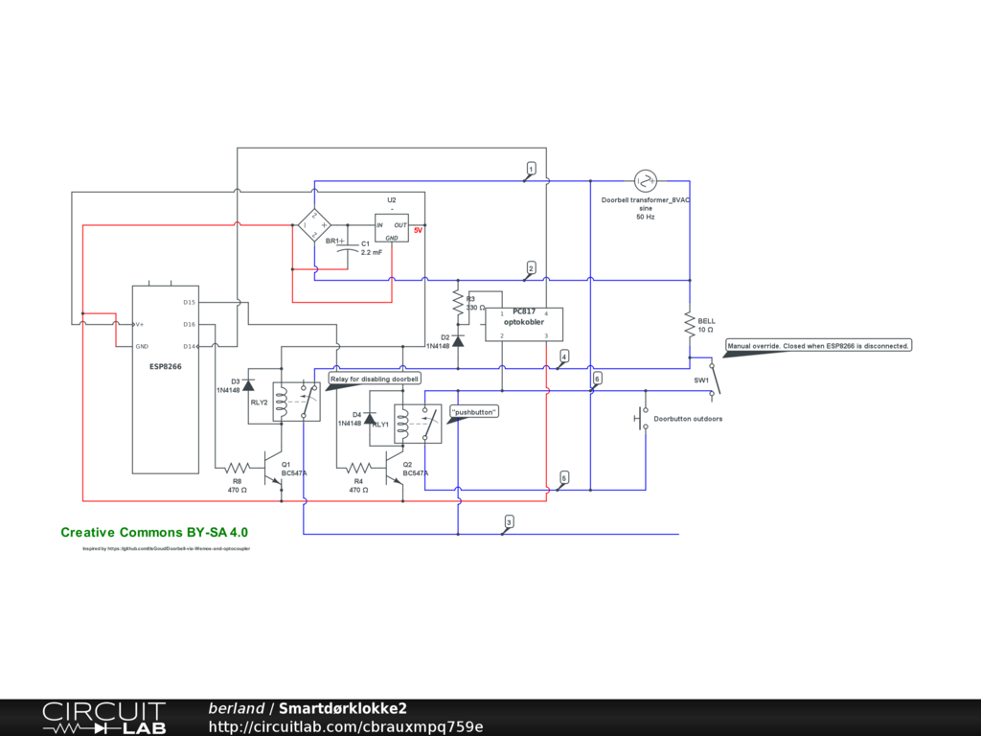Select the PC817 optokobler chip
981x736 pixels.
523,324
